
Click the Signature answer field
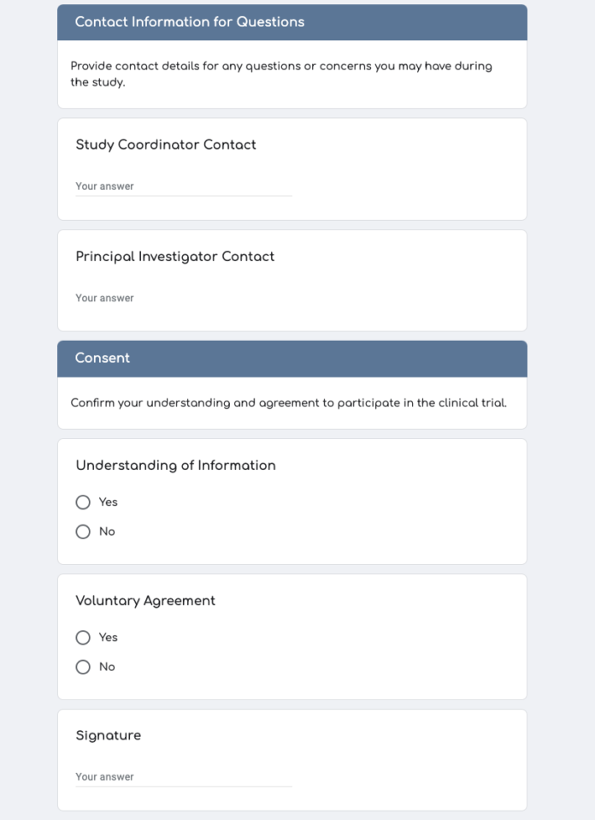tap(183, 776)
